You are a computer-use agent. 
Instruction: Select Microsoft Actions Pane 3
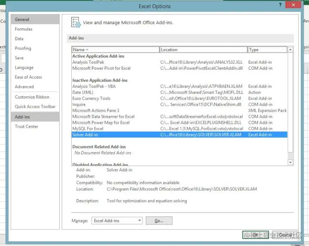coord(179,111)
